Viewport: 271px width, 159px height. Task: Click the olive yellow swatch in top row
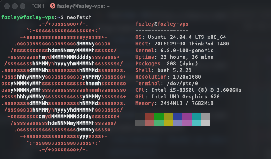point(168,116)
